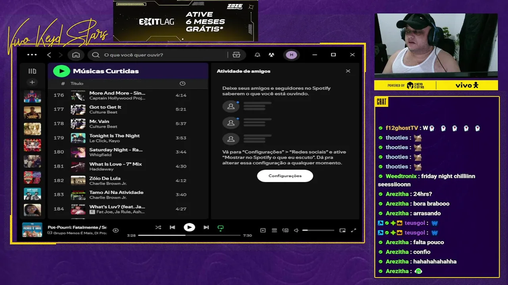The width and height of the screenshot is (508, 285).
Task: Click 'f12ghostTV' username in chat
Action: pos(402,128)
